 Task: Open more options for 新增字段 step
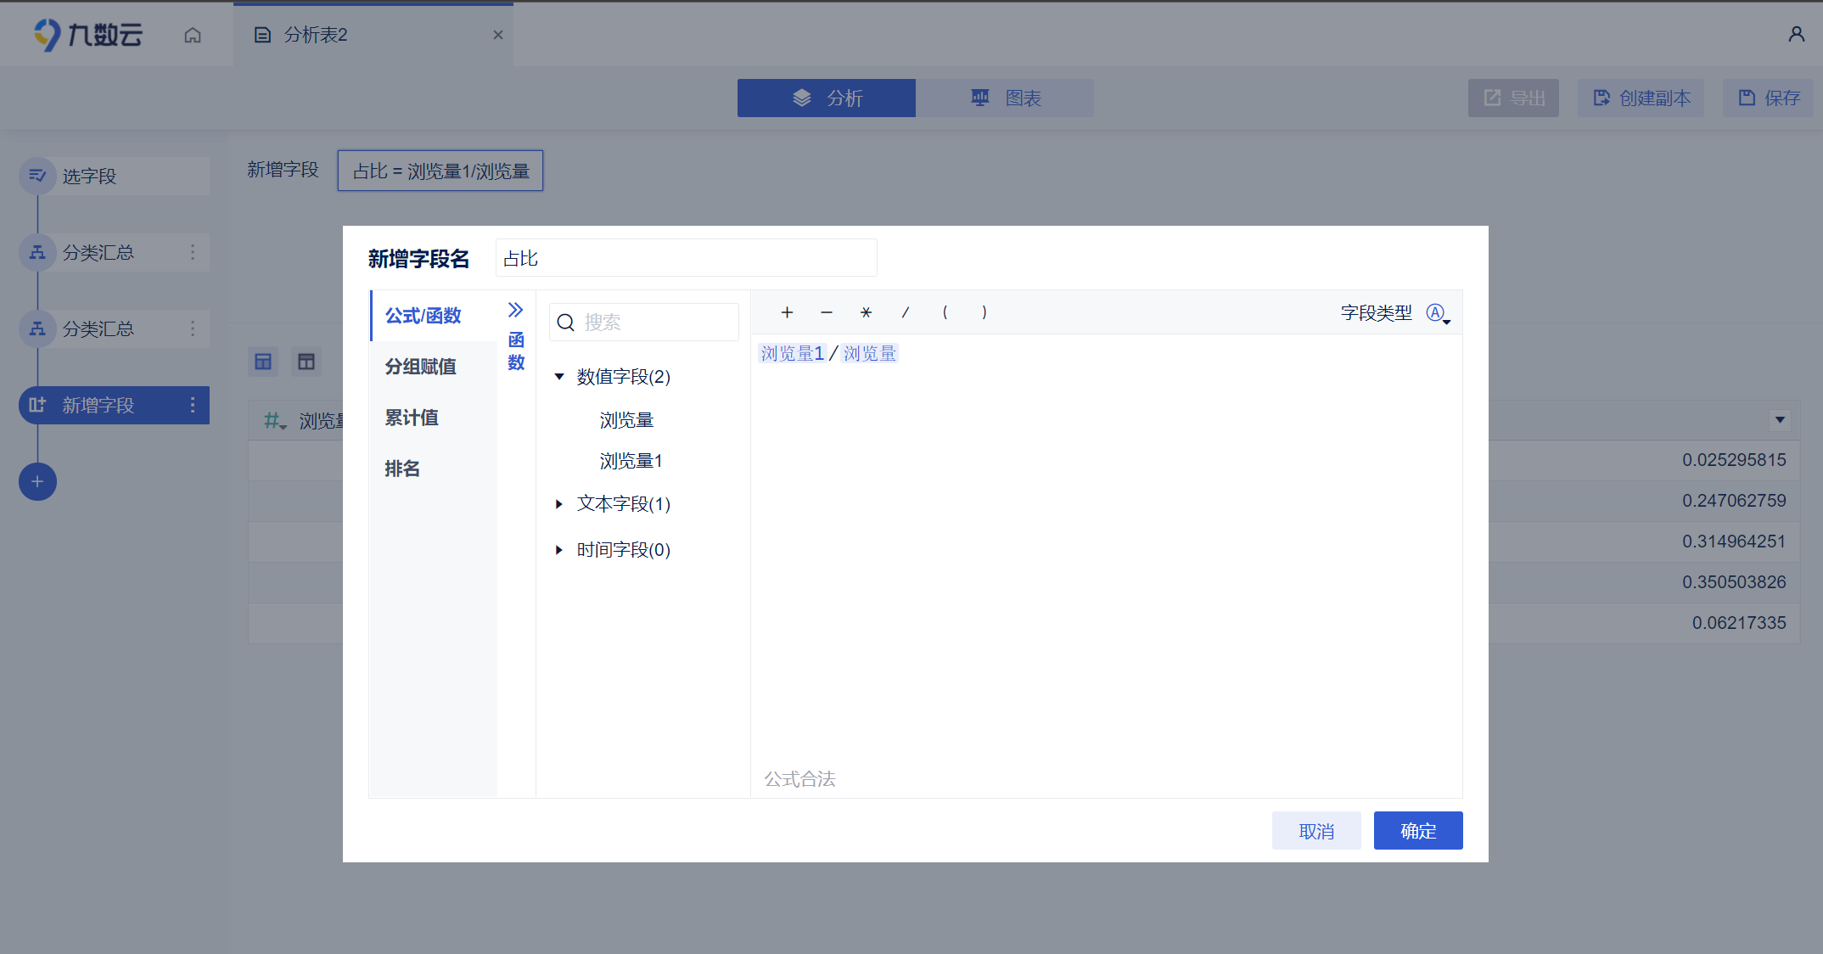pos(193,405)
